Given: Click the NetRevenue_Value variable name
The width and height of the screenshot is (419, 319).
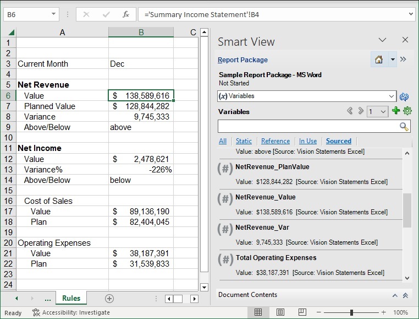Looking at the screenshot, I should point(266,197).
